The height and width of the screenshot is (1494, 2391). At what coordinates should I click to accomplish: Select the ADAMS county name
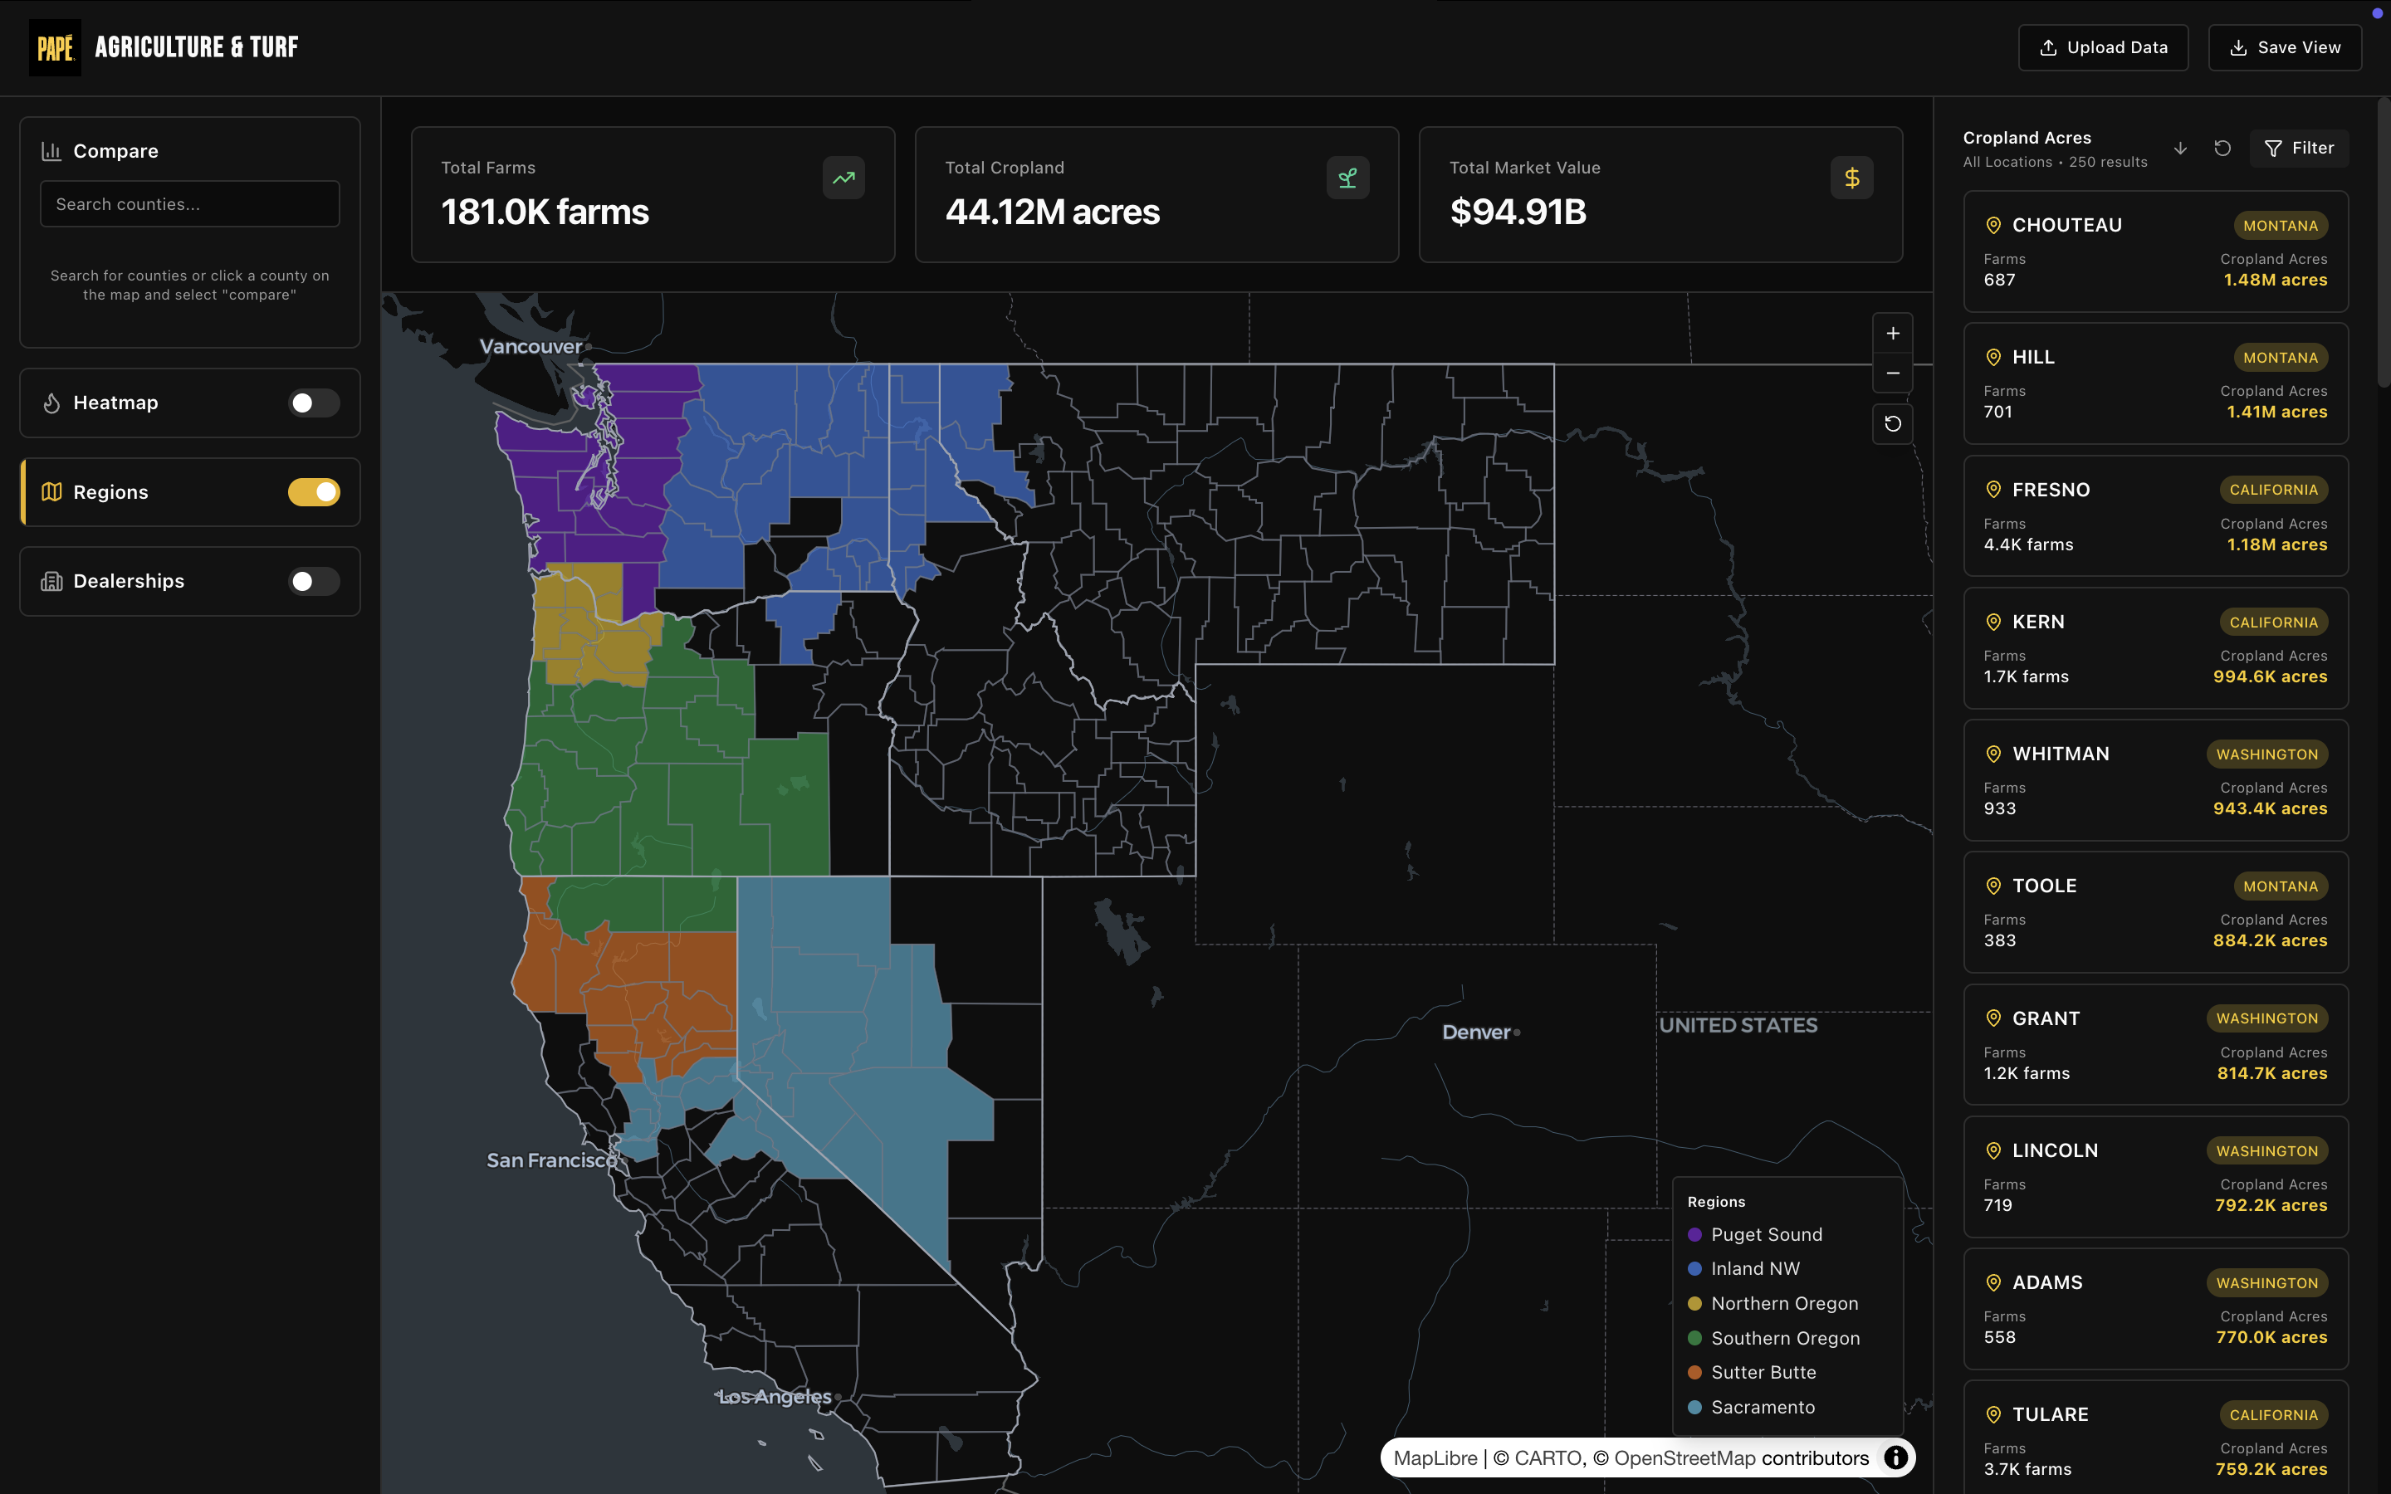tap(2047, 1282)
